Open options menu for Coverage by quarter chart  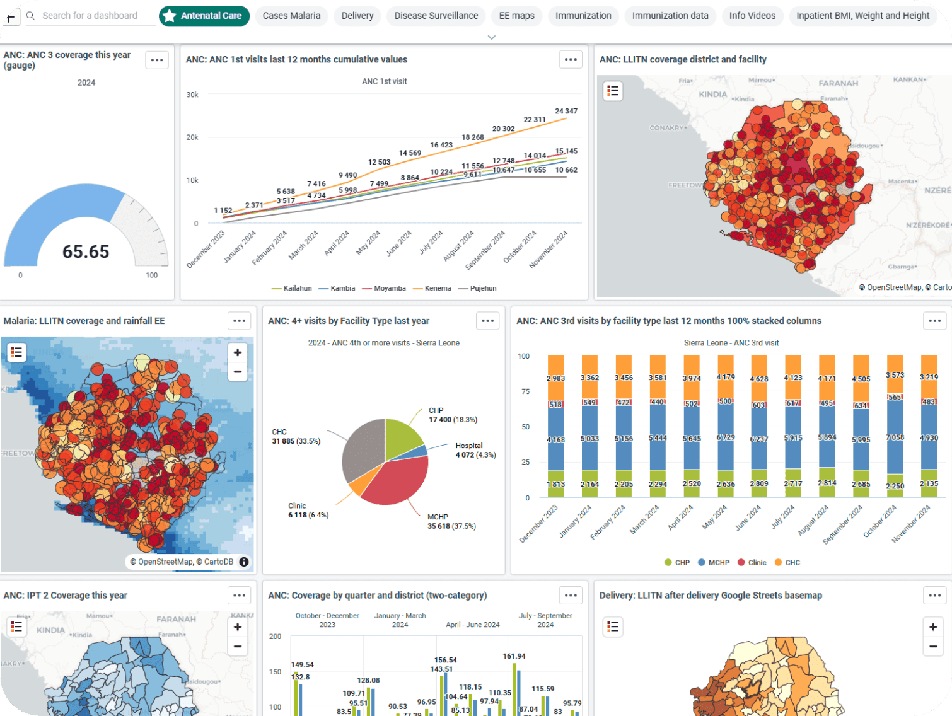click(571, 595)
